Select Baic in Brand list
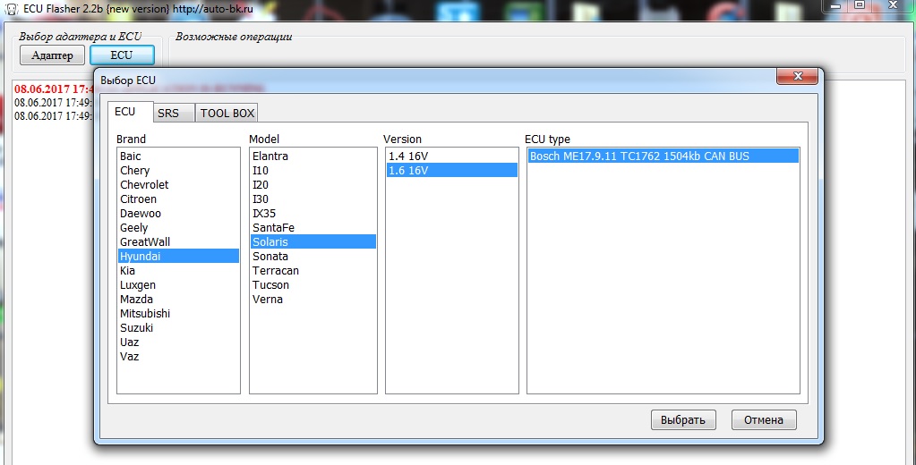The width and height of the screenshot is (916, 465). [178, 156]
